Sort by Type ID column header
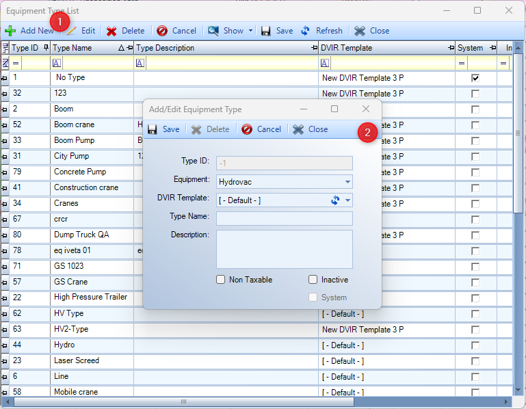 pos(25,48)
